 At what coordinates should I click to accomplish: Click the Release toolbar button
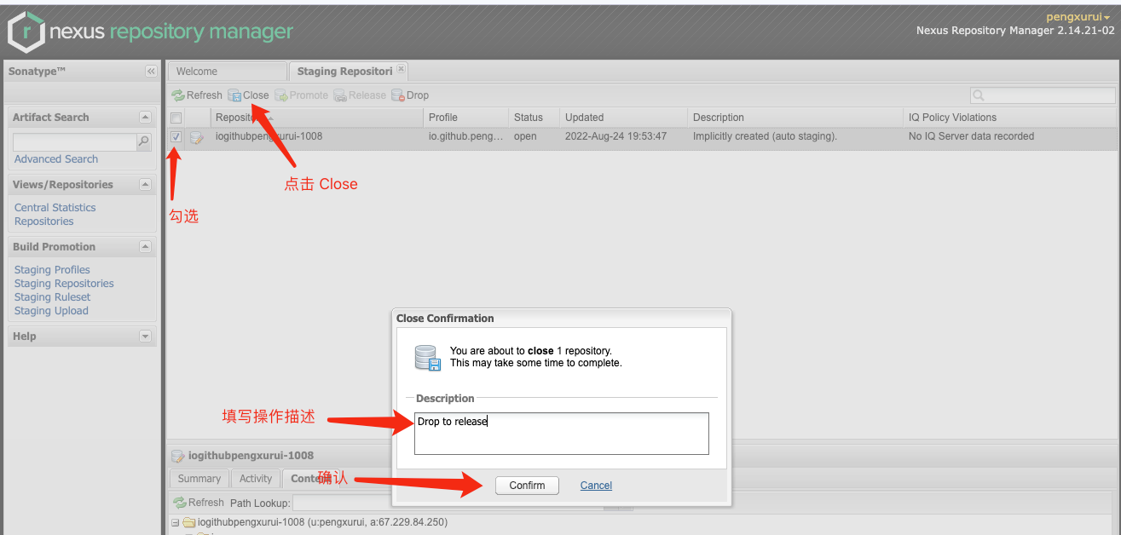(360, 95)
